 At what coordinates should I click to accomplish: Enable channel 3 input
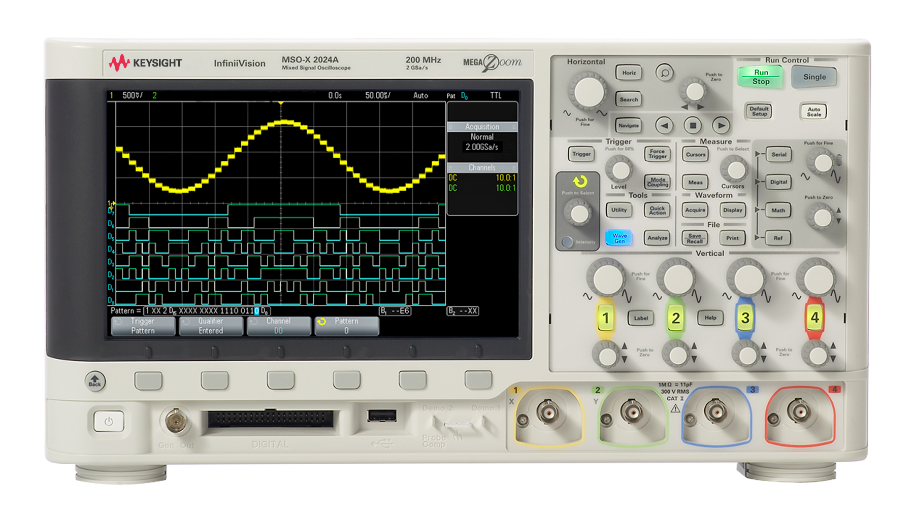[744, 319]
